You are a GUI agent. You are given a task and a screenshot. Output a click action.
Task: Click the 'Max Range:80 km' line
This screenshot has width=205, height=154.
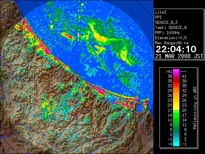click(x=172, y=43)
